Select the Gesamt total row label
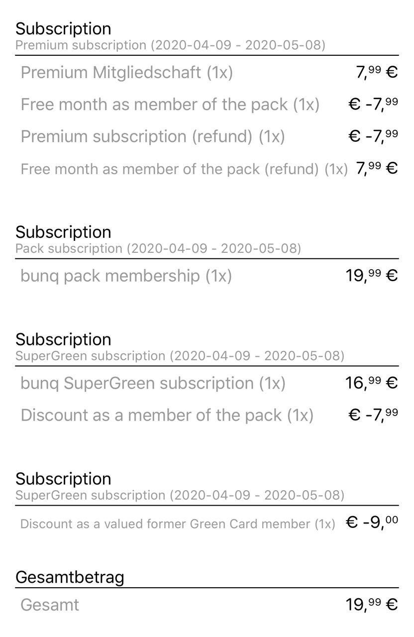This screenshot has width=414, height=637. tap(50, 605)
